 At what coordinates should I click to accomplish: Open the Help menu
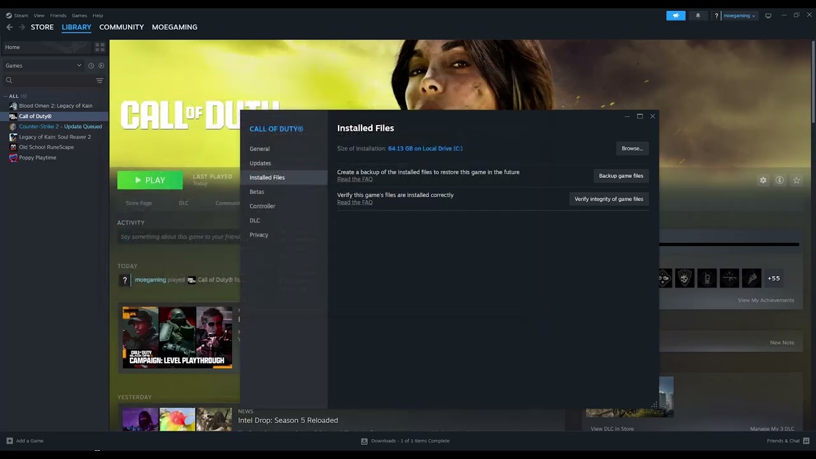pos(98,15)
